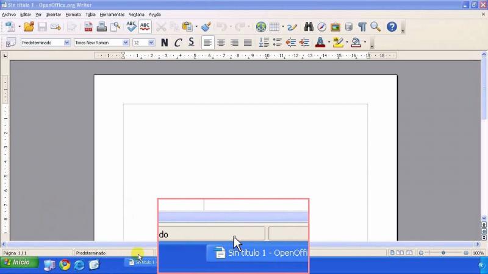Open the Formato menu
The image size is (488, 274).
point(73,14)
